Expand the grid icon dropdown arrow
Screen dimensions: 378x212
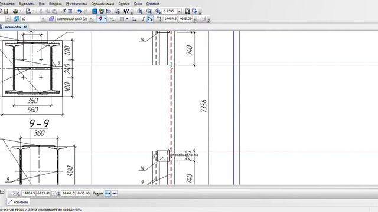pyautogui.click(x=127, y=19)
